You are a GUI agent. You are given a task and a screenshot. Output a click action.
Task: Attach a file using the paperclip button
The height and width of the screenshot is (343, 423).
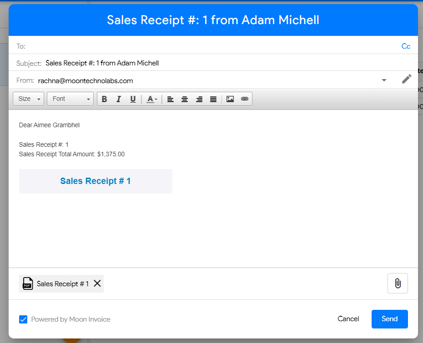click(398, 283)
